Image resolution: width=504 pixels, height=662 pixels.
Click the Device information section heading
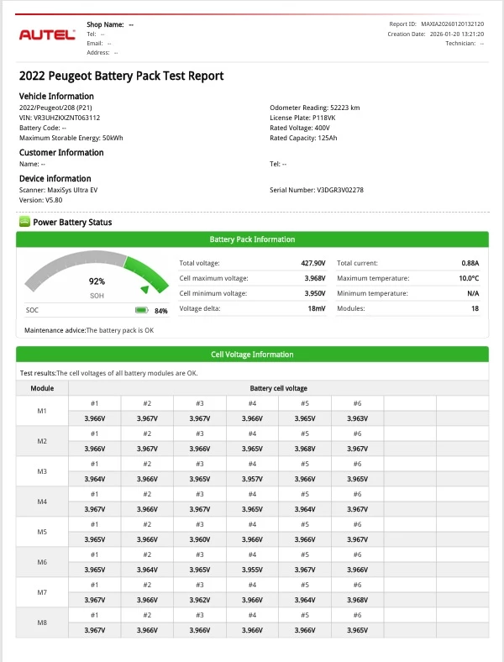(x=55, y=178)
